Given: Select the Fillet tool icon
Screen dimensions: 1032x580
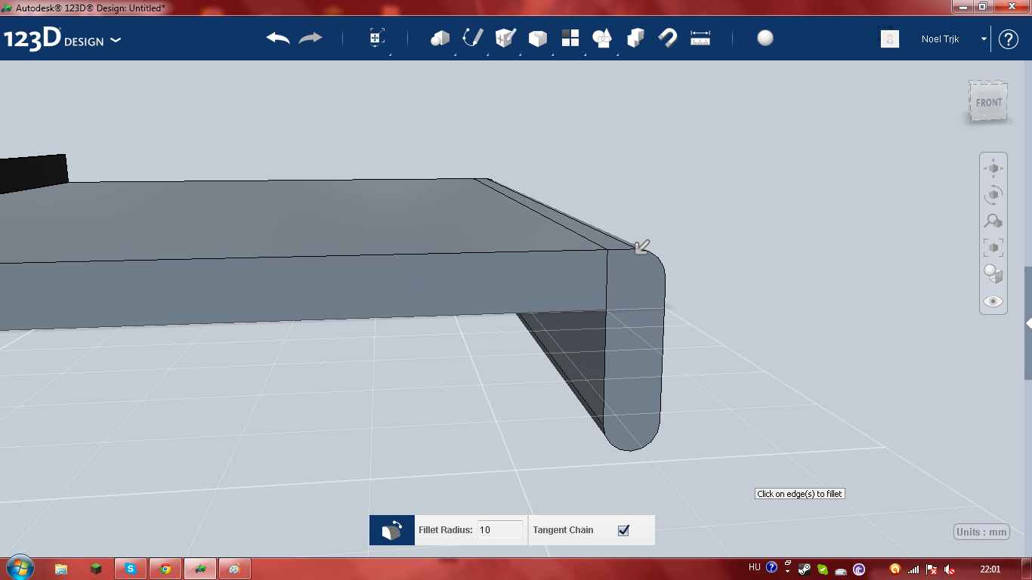Looking at the screenshot, I should click(392, 530).
